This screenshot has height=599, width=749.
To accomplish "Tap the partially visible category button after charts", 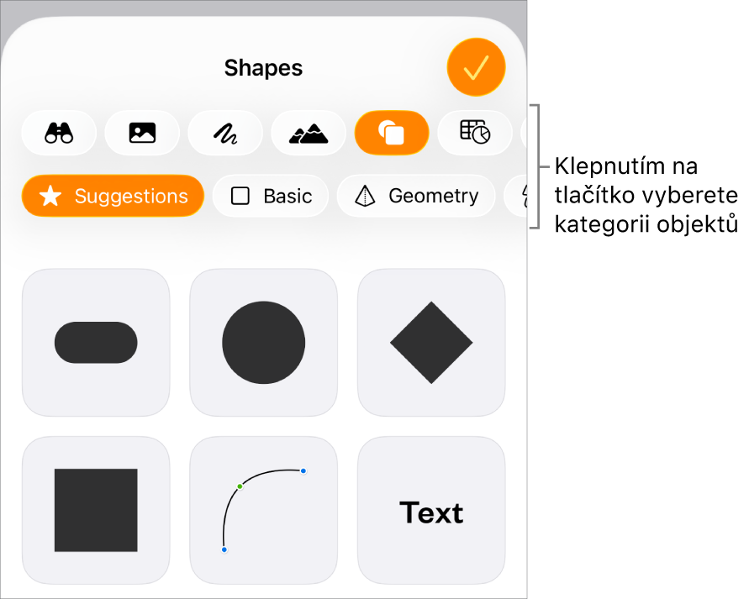I will 524,133.
